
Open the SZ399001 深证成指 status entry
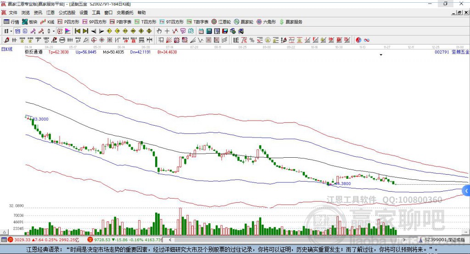(x=442, y=240)
